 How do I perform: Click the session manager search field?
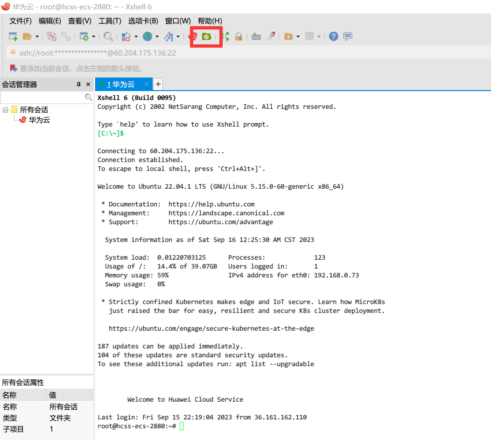(x=42, y=98)
